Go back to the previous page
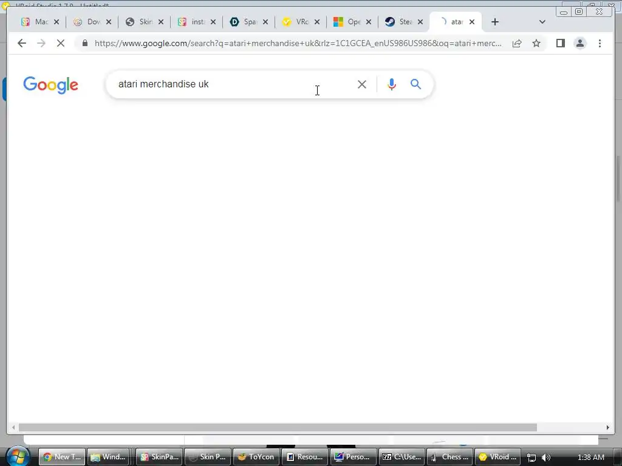The height and width of the screenshot is (466, 622). click(22, 43)
